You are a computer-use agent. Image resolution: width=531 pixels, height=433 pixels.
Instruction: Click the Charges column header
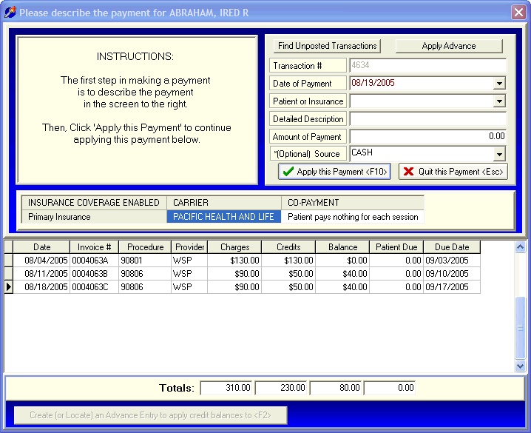pyautogui.click(x=234, y=247)
